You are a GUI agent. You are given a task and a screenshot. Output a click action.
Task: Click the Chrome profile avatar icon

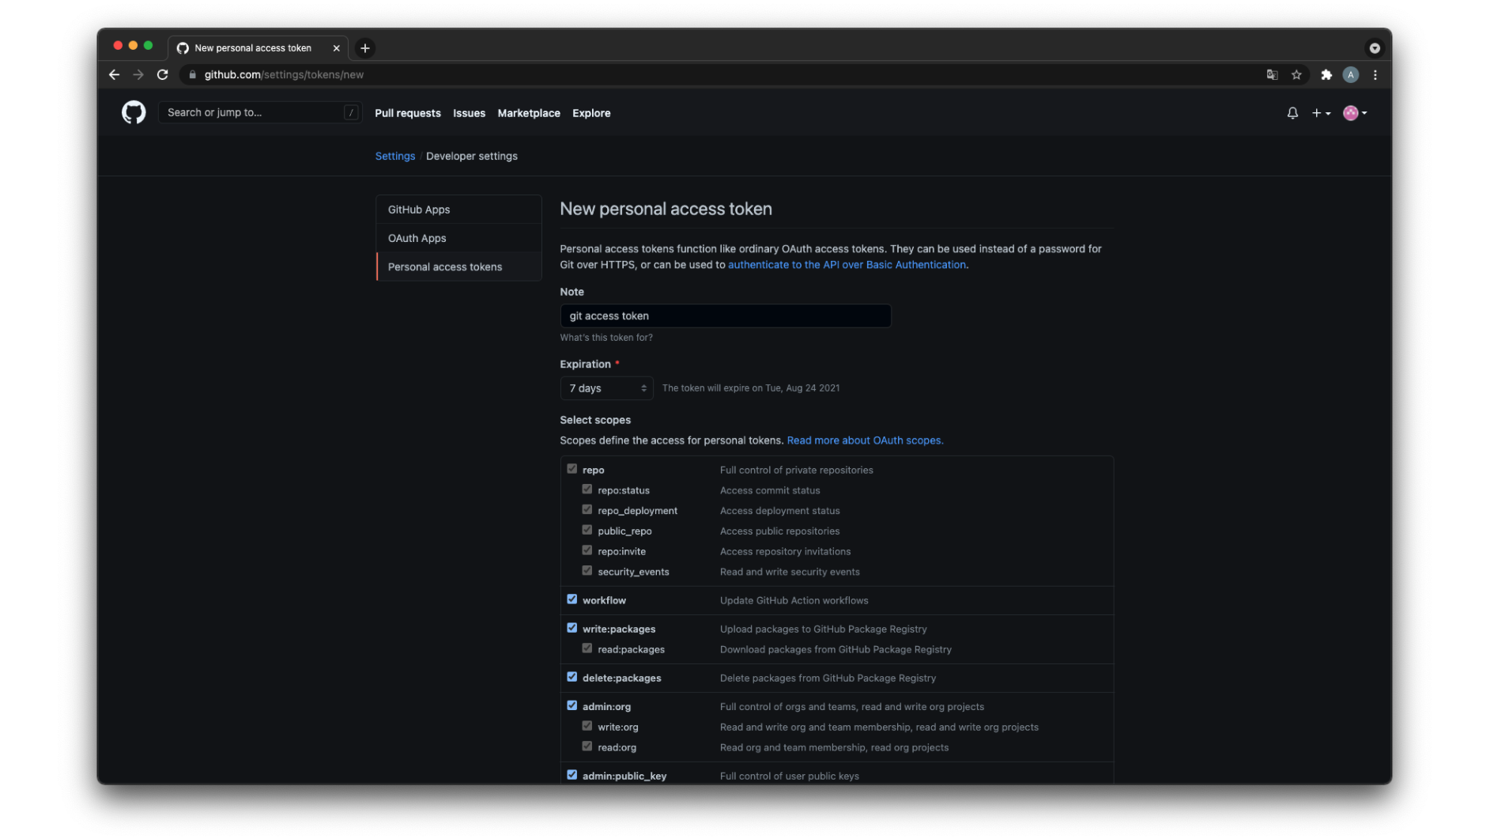pyautogui.click(x=1351, y=74)
